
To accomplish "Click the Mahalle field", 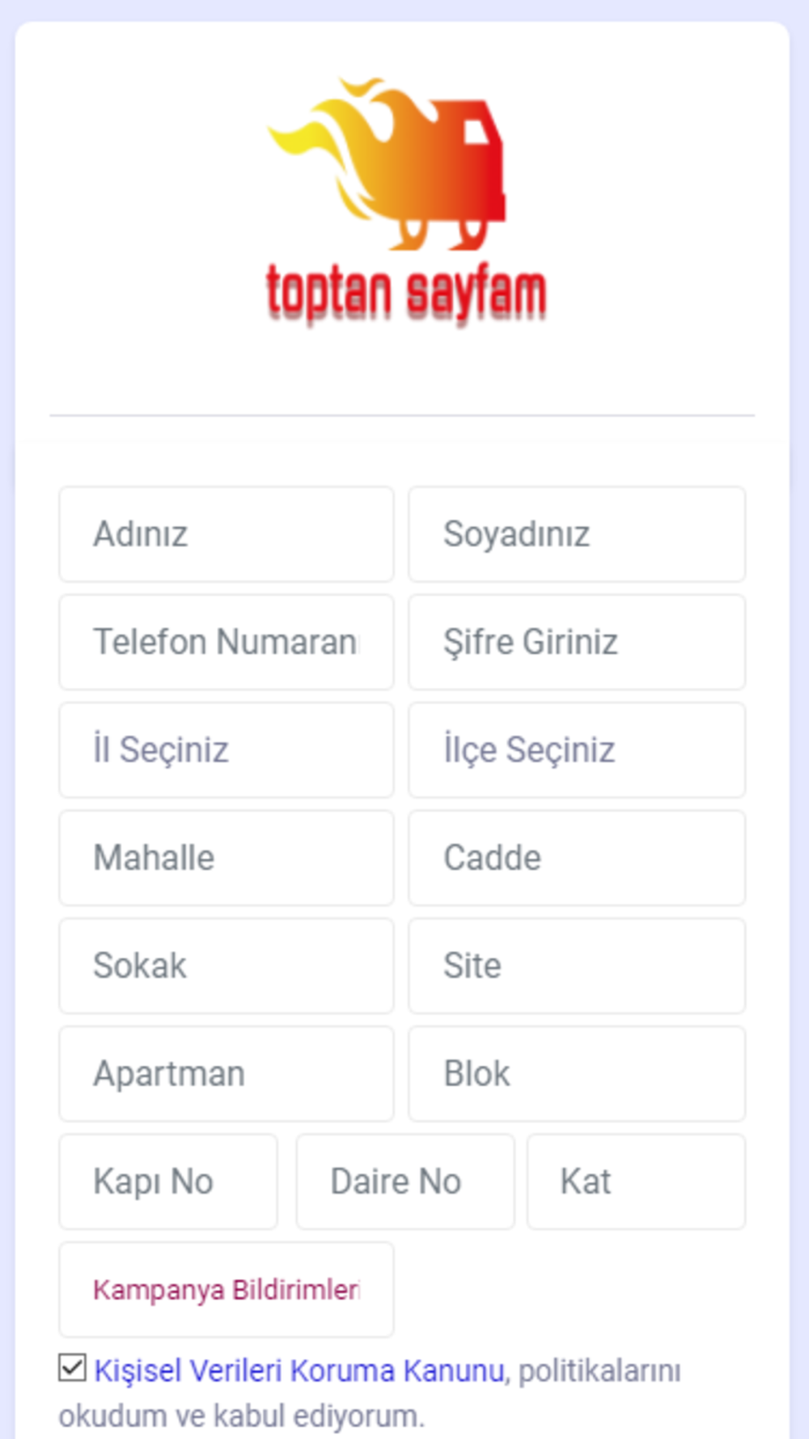I will click(x=227, y=858).
